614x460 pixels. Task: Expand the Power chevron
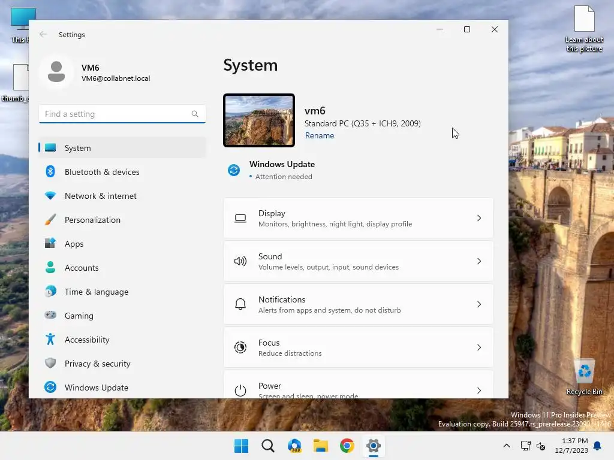point(479,391)
